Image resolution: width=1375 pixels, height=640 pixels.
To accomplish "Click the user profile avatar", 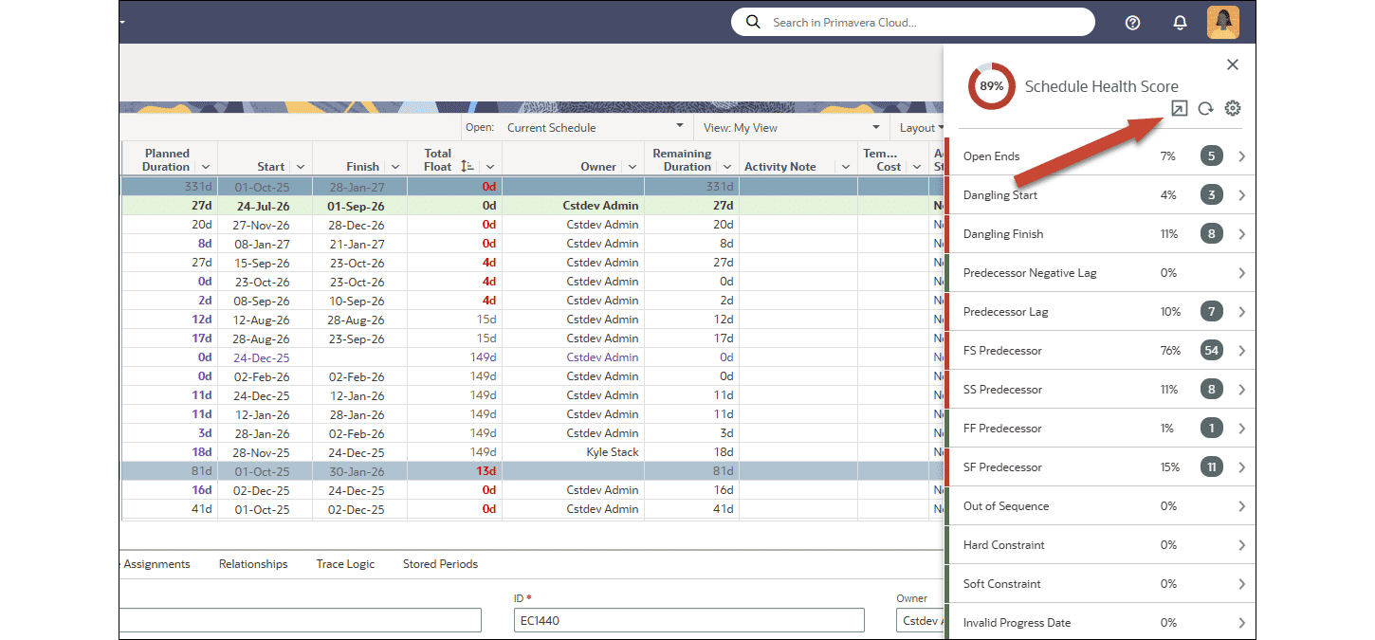I will (x=1222, y=23).
